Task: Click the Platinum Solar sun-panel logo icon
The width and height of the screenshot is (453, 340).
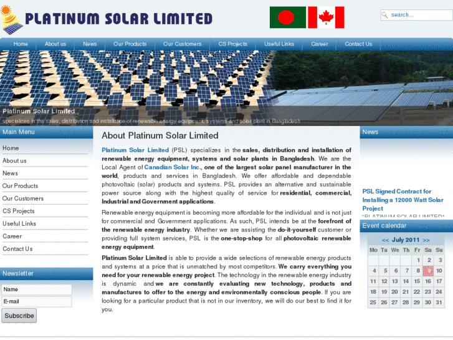Action: click(11, 20)
